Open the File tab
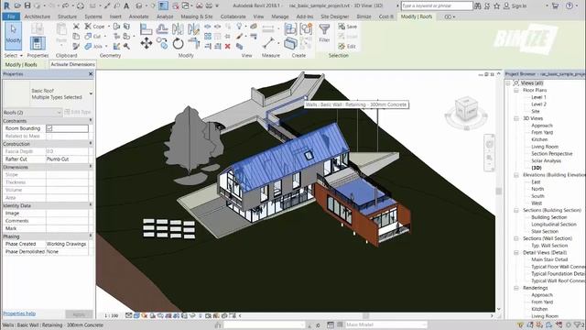Viewport: 586px width, 330px height. tap(11, 16)
